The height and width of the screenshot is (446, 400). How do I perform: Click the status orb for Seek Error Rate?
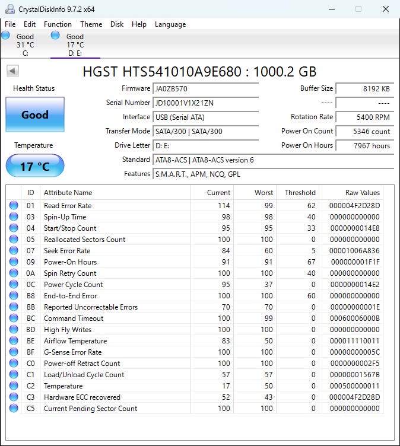[14, 251]
